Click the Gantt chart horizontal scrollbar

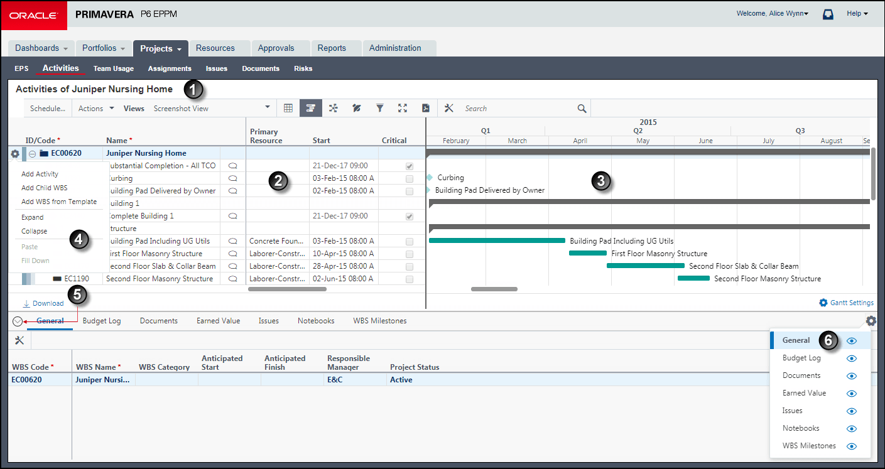click(494, 289)
